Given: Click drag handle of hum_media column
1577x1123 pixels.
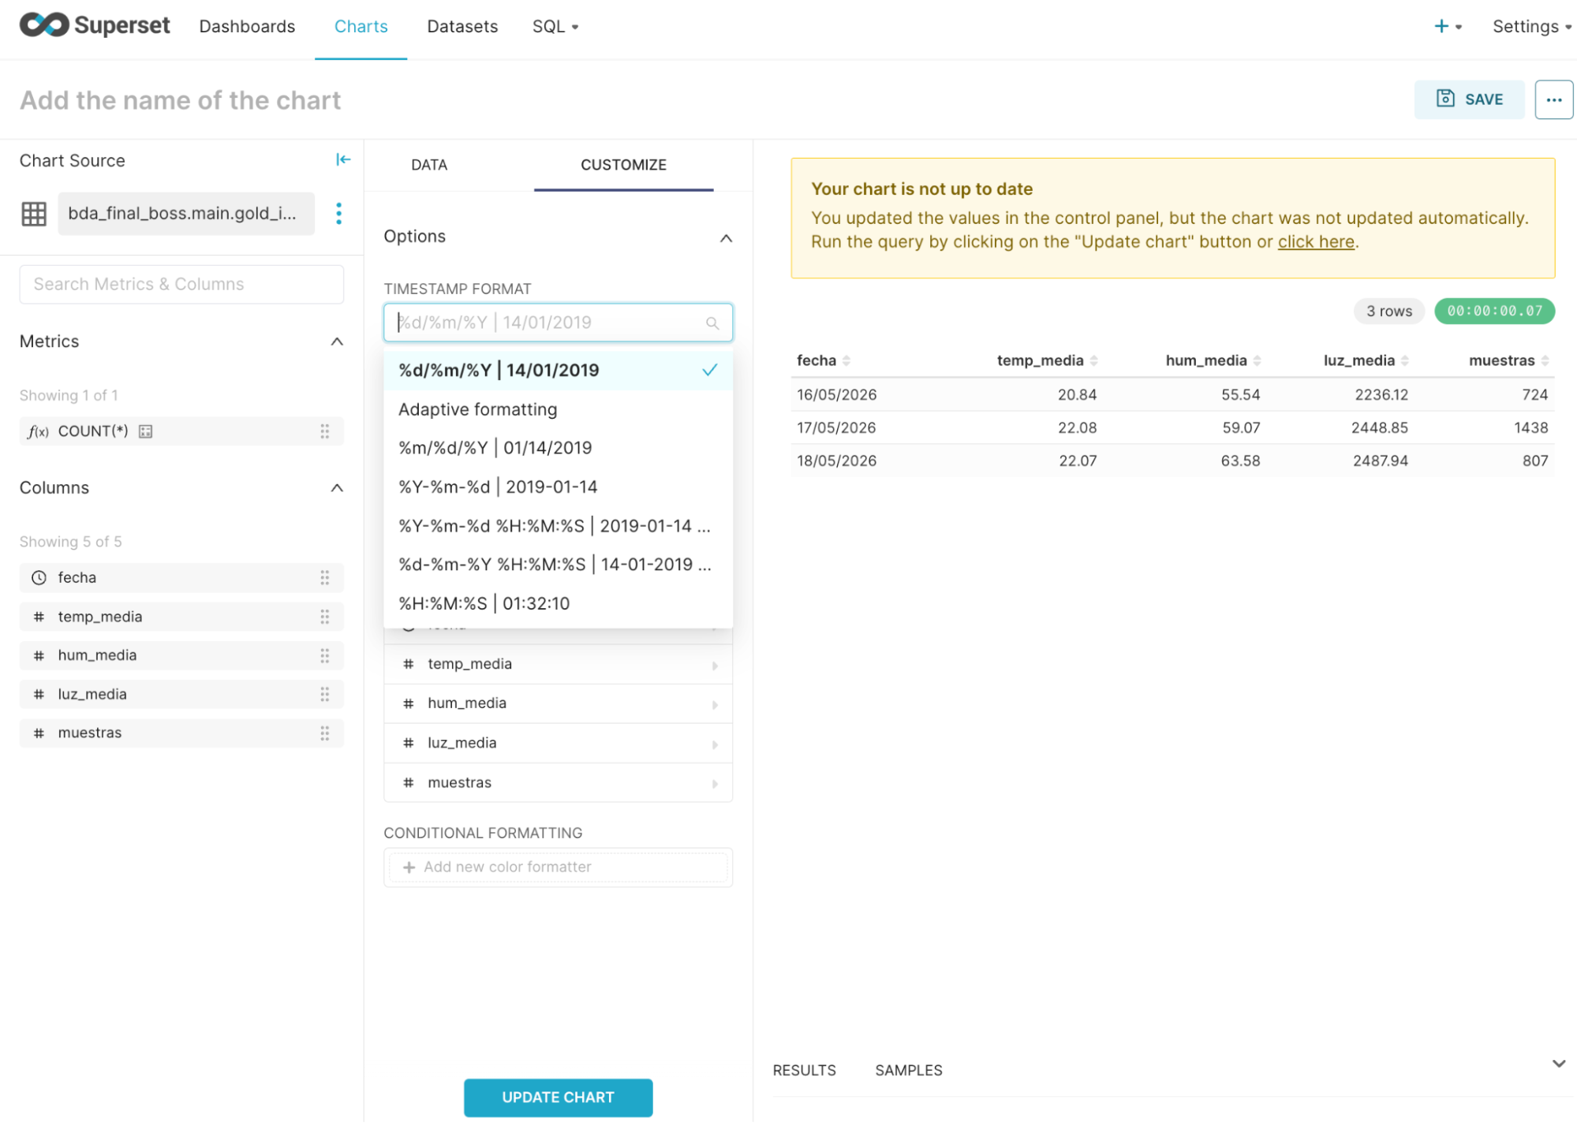Looking at the screenshot, I should coord(324,655).
